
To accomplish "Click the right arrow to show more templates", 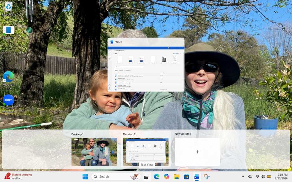I will pyautogui.click(x=181, y=53).
